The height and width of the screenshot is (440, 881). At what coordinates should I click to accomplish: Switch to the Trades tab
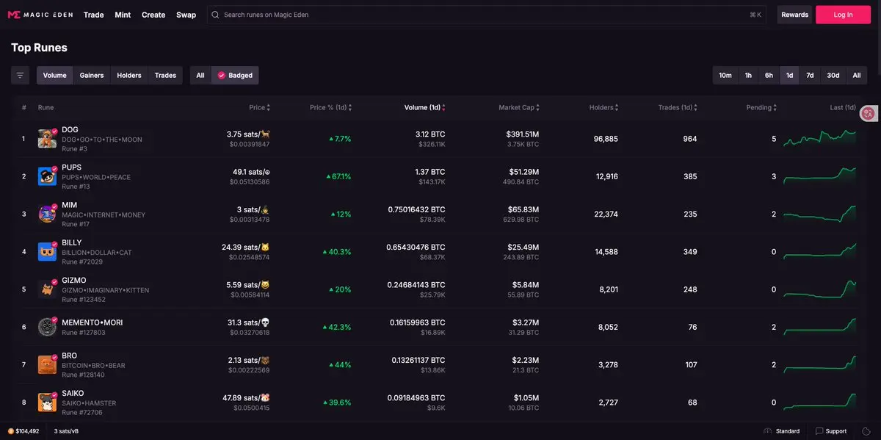pyautogui.click(x=165, y=75)
